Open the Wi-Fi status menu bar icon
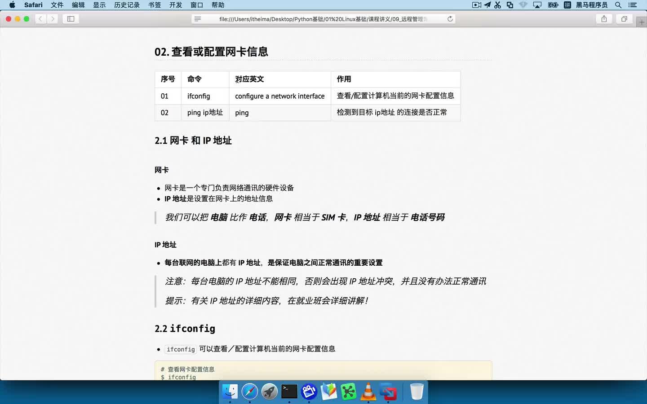647x404 pixels. 523,5
